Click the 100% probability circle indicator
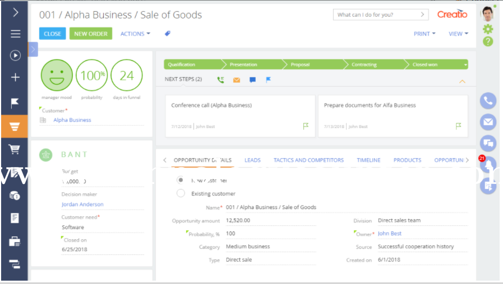Image resolution: width=503 pixels, height=284 pixels. click(92, 75)
